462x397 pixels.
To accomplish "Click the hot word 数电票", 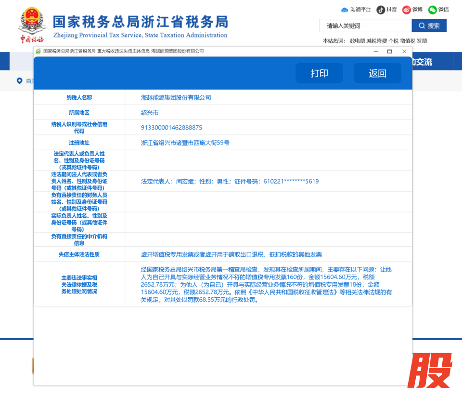I will pos(357,41).
